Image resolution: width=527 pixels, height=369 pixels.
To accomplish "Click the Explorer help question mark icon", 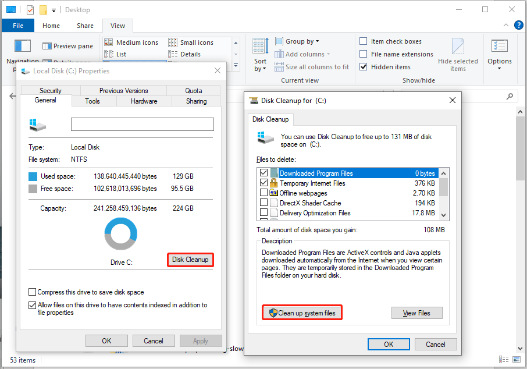I will [519, 25].
